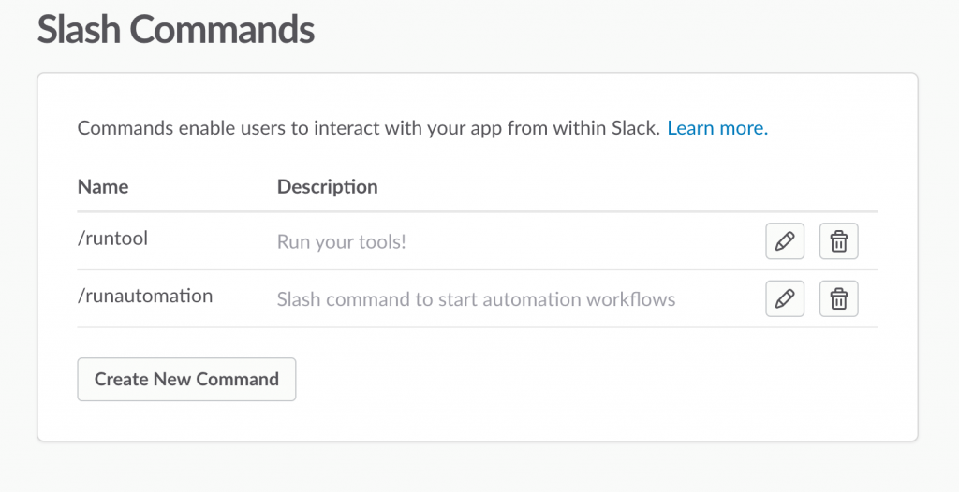Open the pencil editor for /runautomation
The height and width of the screenshot is (492, 959).
coord(785,299)
